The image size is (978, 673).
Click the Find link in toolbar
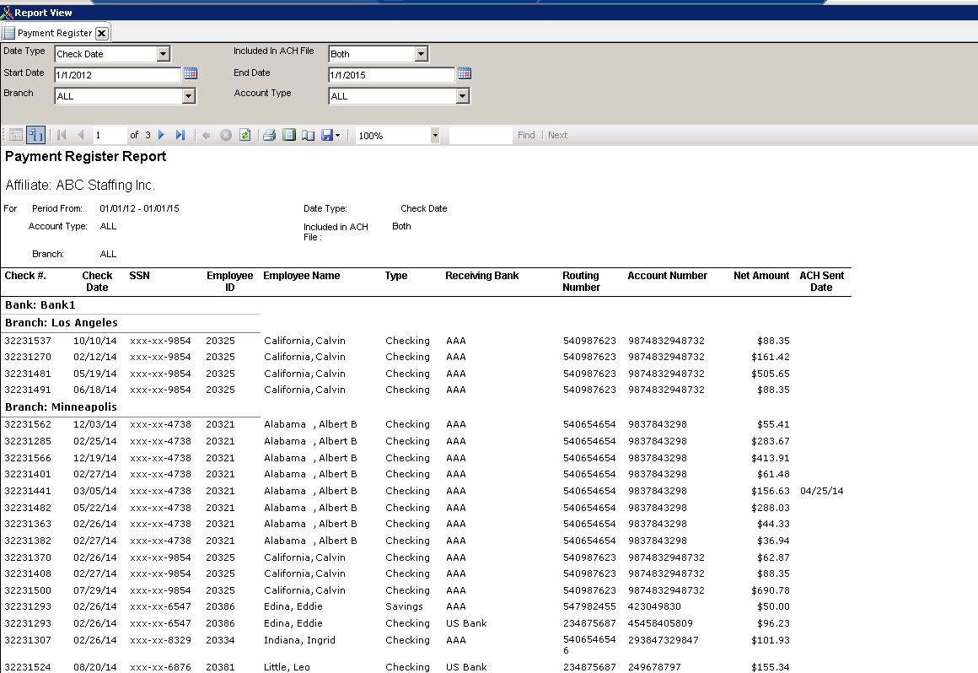tap(526, 135)
